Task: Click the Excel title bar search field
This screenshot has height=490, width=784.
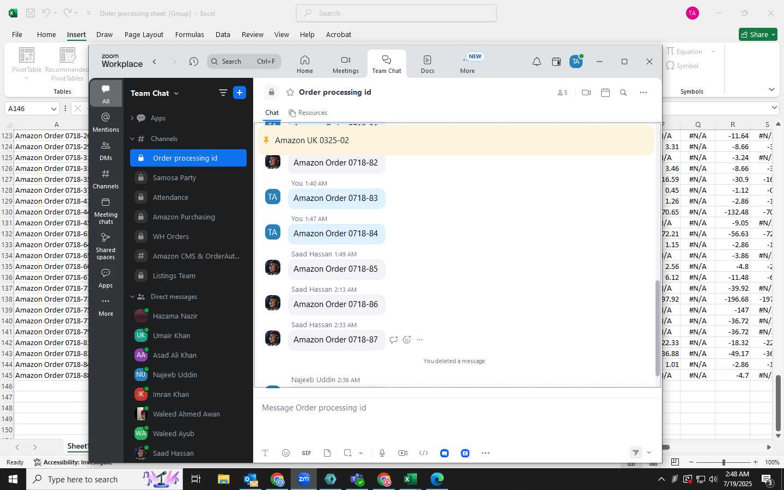Action: 396,13
